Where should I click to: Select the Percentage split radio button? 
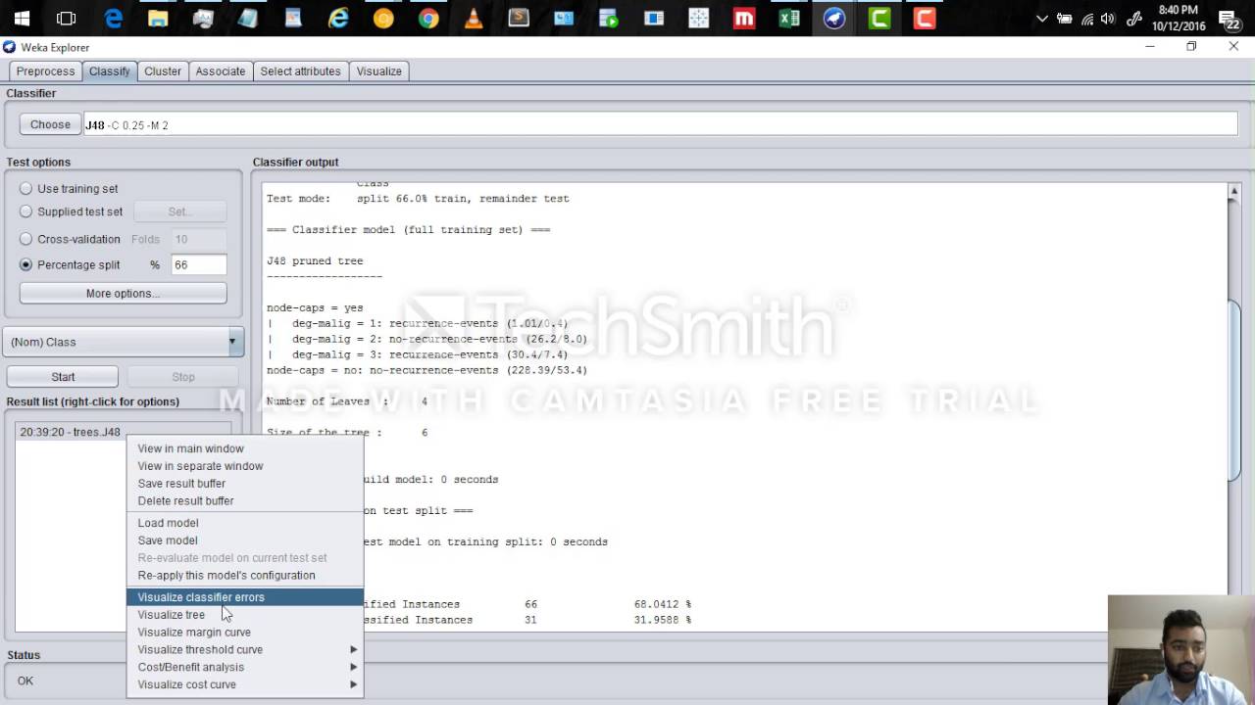point(71,265)
